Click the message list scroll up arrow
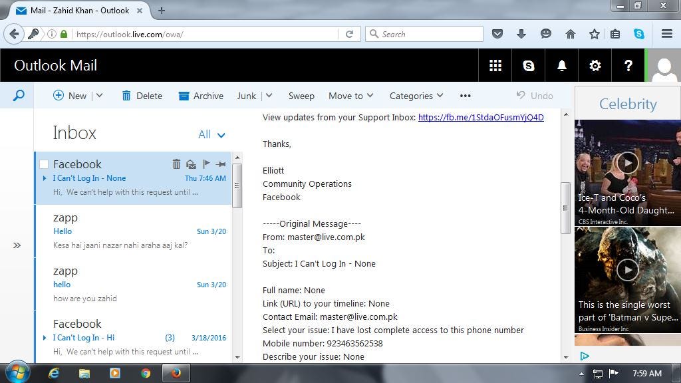681x383 pixels. point(237,157)
